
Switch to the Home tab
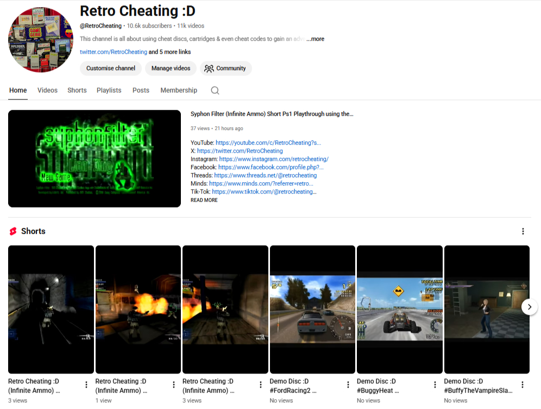[18, 90]
